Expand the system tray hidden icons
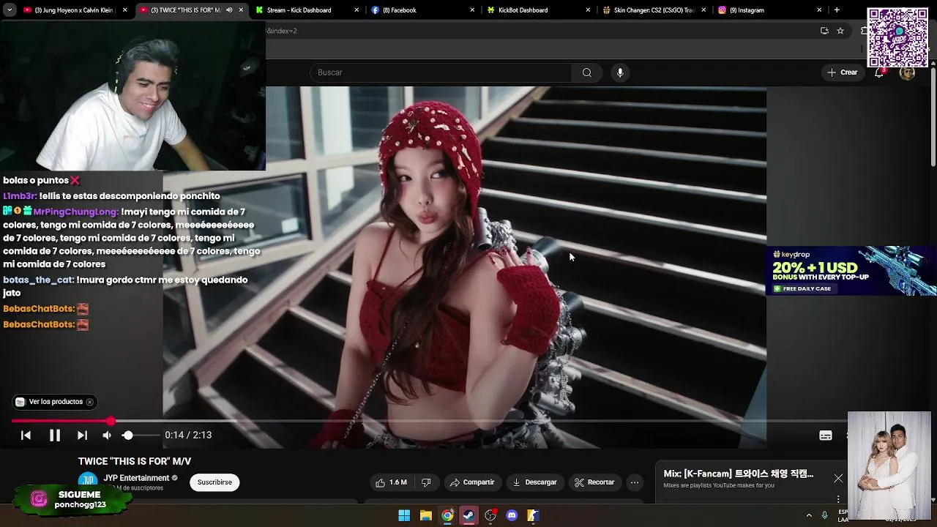The image size is (937, 527). (809, 515)
